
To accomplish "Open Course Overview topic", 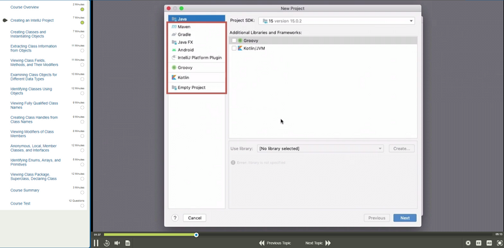I will pos(24,7).
